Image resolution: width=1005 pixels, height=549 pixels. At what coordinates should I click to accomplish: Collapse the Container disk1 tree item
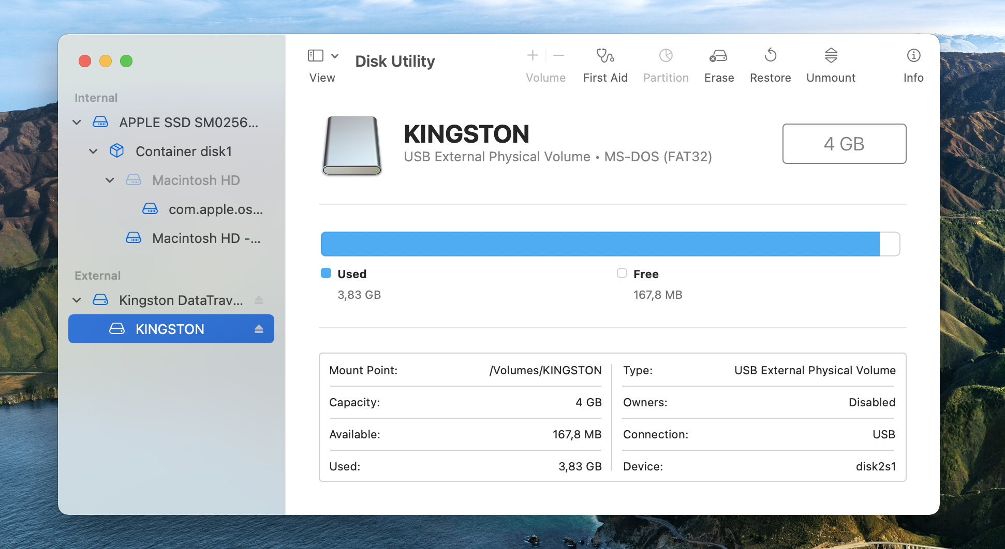93,151
